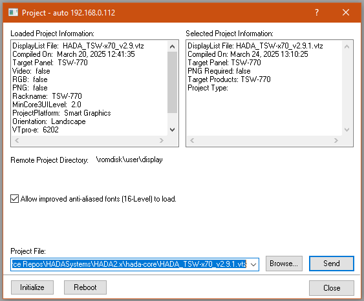Screen dimensions: 364x301
Task: Click up arrow in Loaded Project scrollbar
Action: pos(172,47)
